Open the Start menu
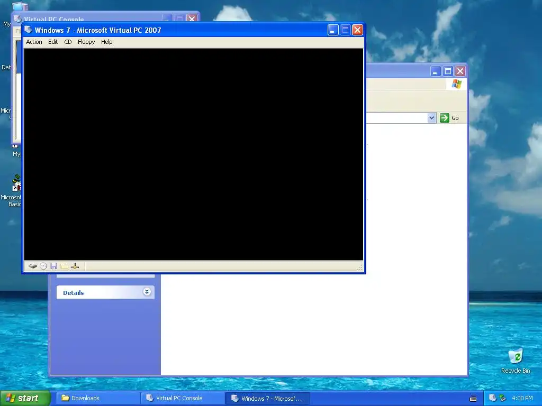542x406 pixels. point(25,398)
